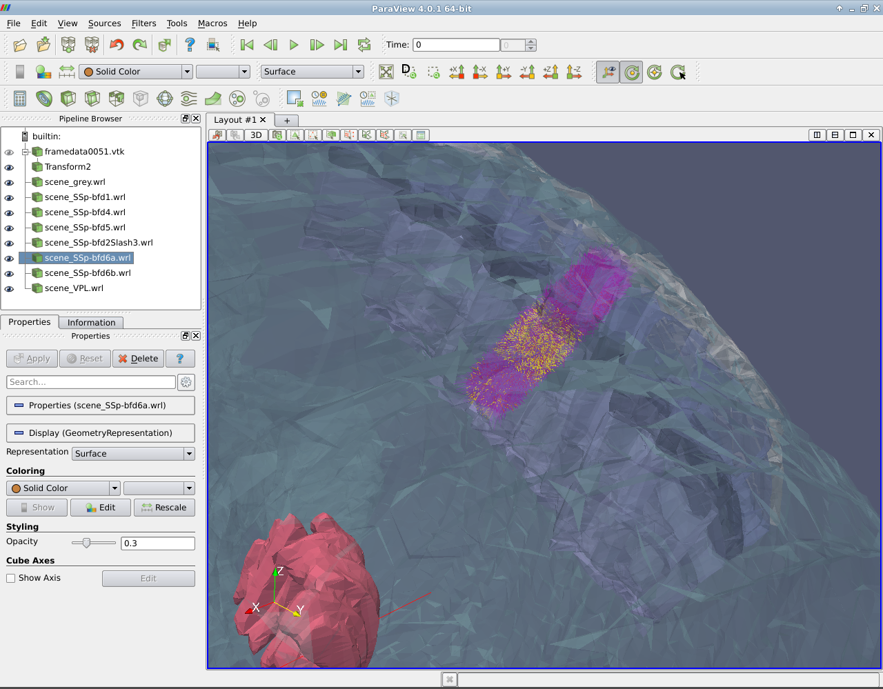Open the Solid Color dropdown in toolbar
Image resolution: width=883 pixels, height=689 pixels.
click(x=135, y=72)
